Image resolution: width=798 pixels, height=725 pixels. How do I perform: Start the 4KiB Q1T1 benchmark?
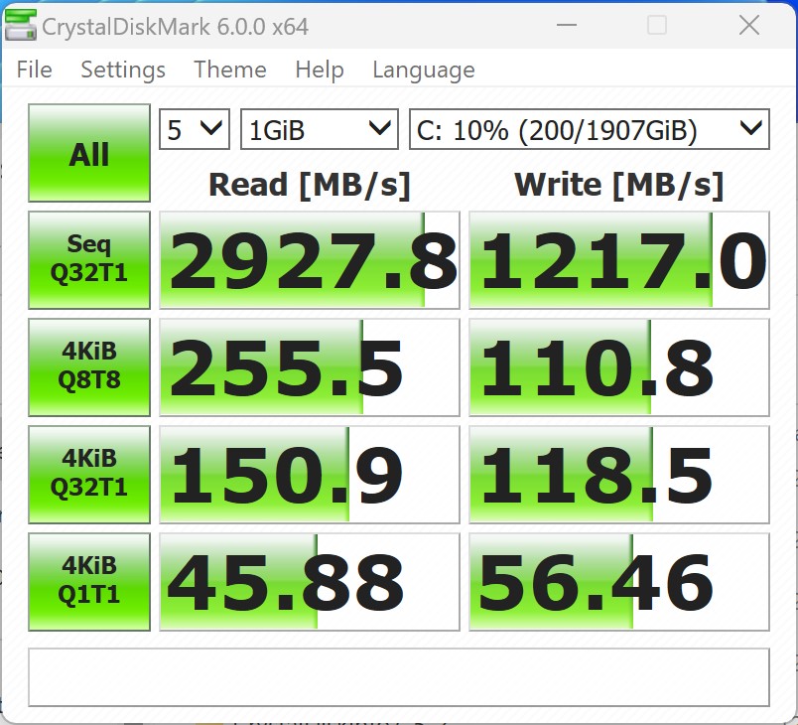pyautogui.click(x=89, y=582)
